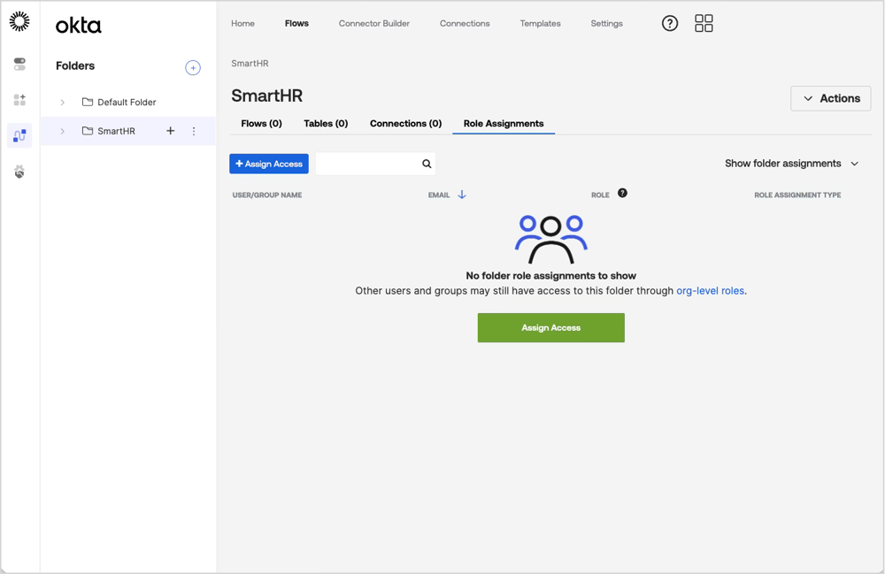The height and width of the screenshot is (574, 885).
Task: Select the Role Assignments tab
Action: pos(504,124)
